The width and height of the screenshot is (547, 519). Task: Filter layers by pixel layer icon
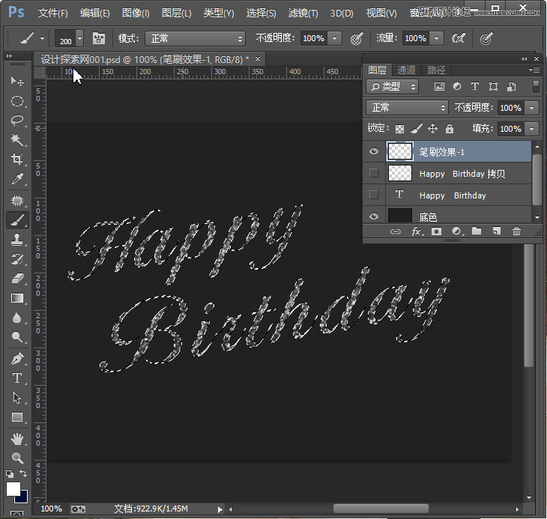click(x=439, y=86)
